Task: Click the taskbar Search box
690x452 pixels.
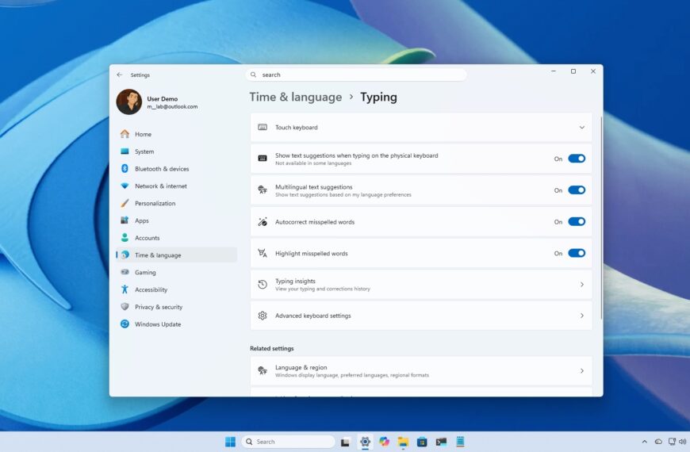Action: click(x=288, y=442)
